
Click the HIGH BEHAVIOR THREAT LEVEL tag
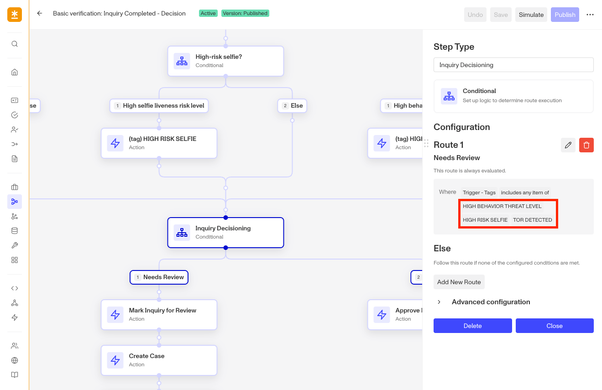(x=502, y=206)
